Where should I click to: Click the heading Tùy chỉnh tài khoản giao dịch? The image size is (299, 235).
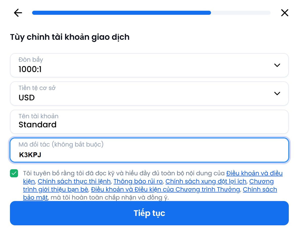point(70,37)
